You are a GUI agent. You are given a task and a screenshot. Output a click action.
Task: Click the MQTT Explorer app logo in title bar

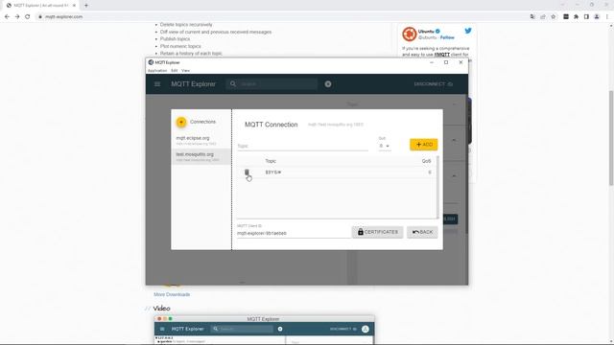tap(151, 62)
